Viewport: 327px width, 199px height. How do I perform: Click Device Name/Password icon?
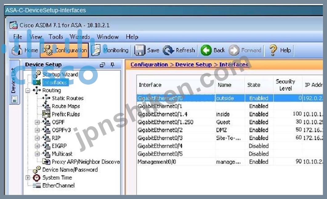37,169
